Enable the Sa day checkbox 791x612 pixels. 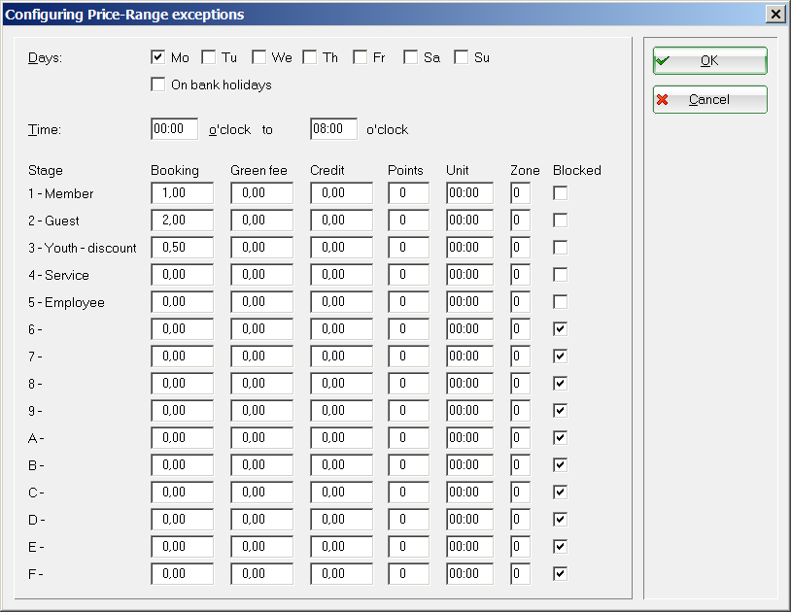pyautogui.click(x=411, y=57)
